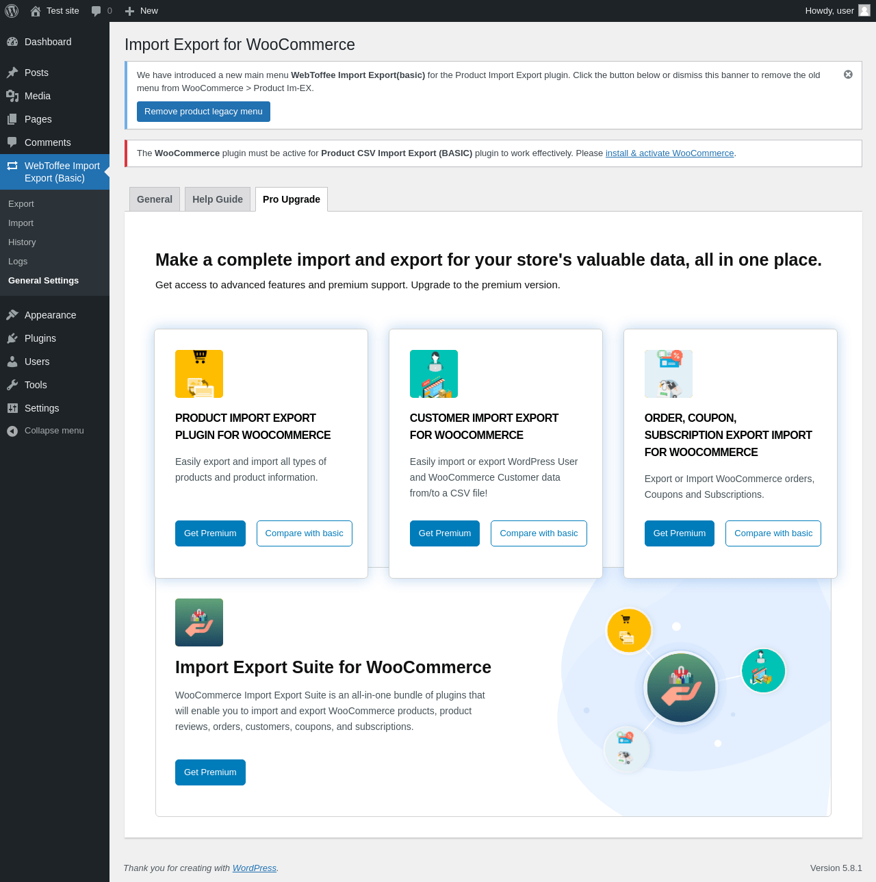Get Premium for Product Import Export plugin
The image size is (876, 882).
[210, 533]
